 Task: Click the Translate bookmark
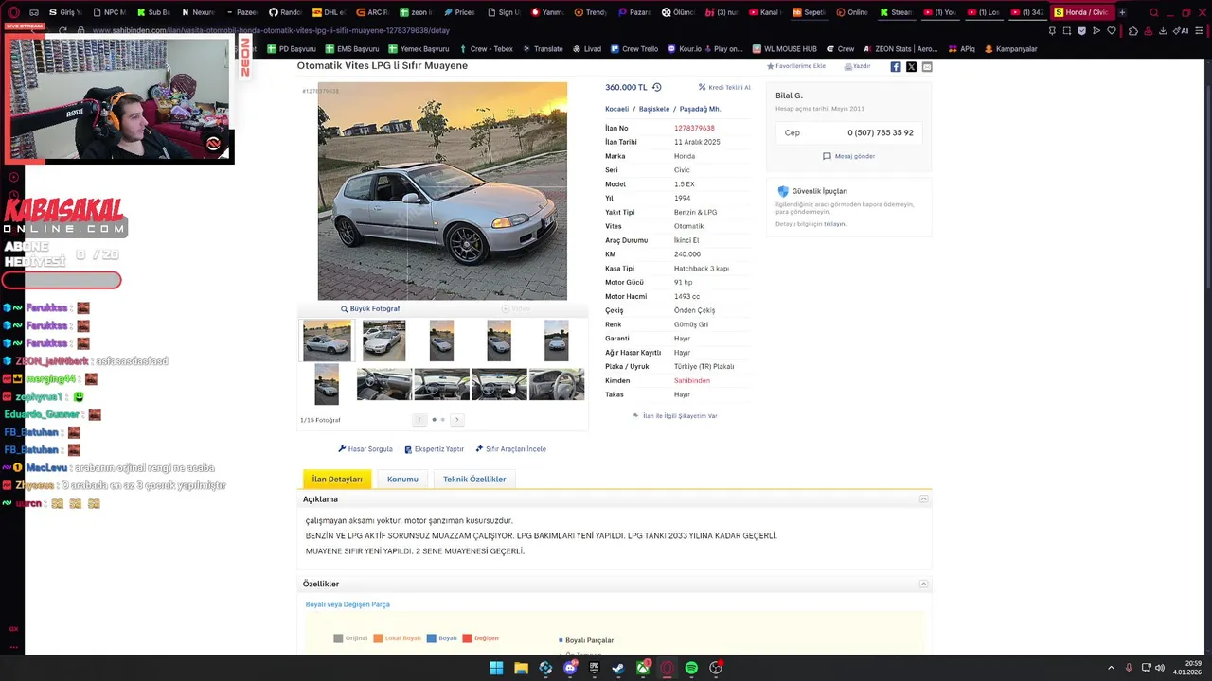pos(542,49)
